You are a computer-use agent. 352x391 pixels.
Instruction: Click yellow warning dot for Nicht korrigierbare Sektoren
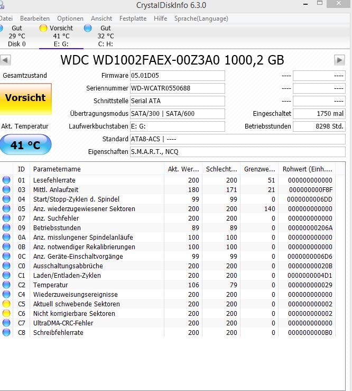coord(6,313)
